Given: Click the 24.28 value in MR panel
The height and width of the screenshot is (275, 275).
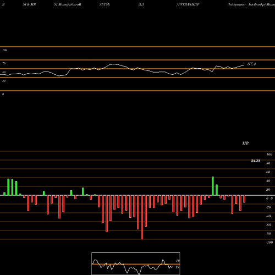Looking at the screenshot, I should [x=256, y=161].
